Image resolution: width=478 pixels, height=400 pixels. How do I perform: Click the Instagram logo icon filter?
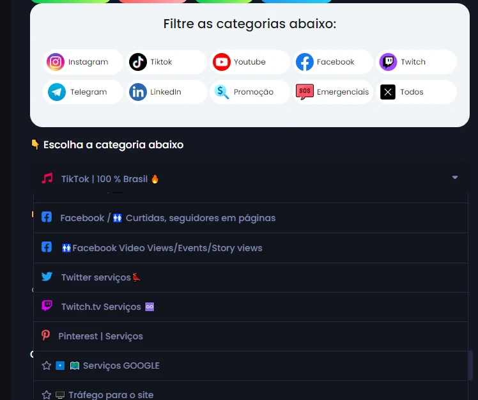pos(56,62)
